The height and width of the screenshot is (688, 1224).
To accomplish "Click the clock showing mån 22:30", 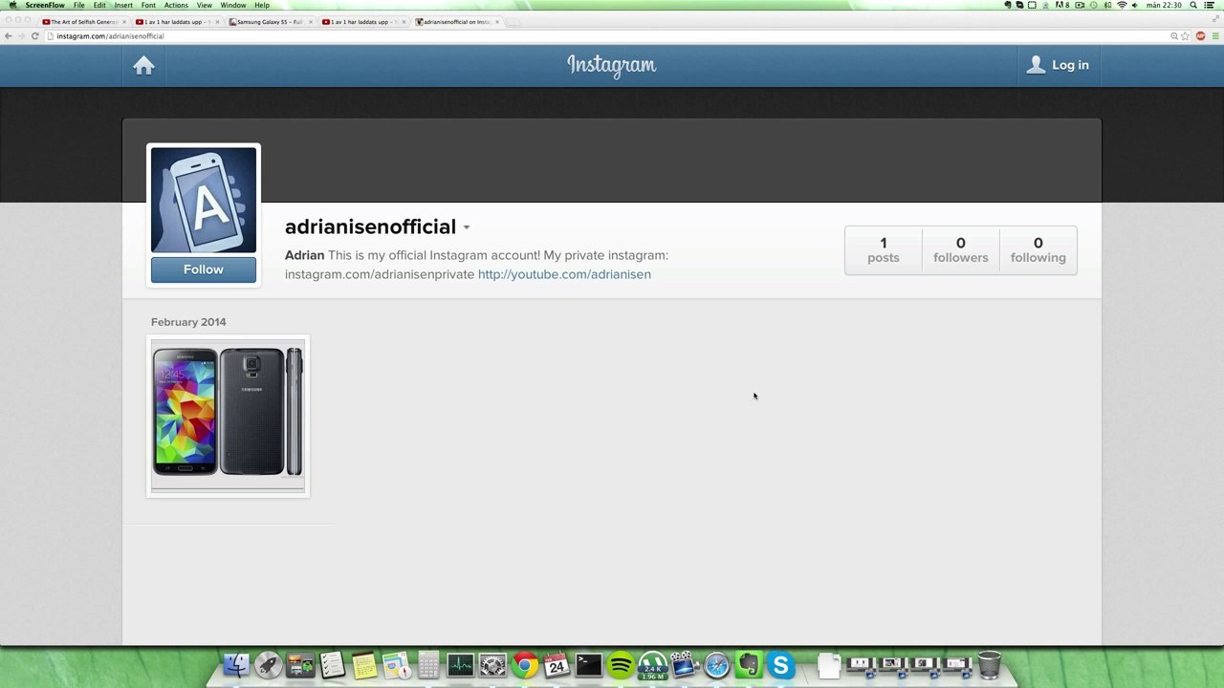I will (x=1165, y=5).
